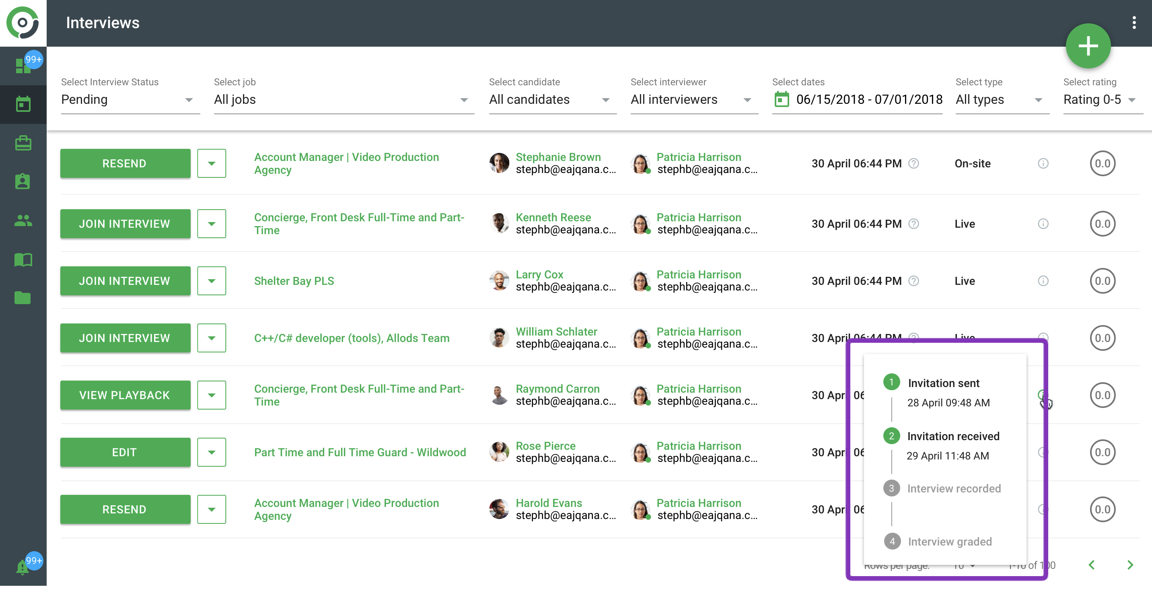Viewport: 1152px width, 589px height.
Task: Click JOIN INTERVIEW for Larry Cox
Action: coord(125,281)
